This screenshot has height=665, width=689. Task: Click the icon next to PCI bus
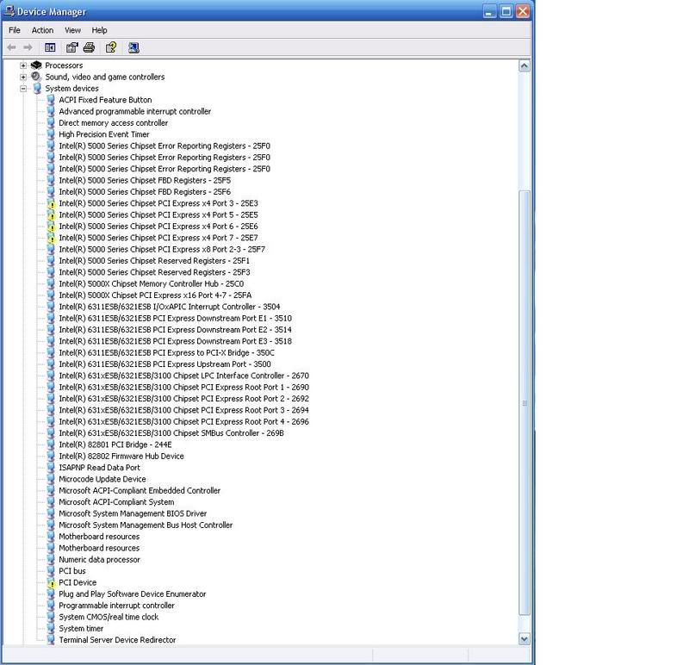click(51, 571)
